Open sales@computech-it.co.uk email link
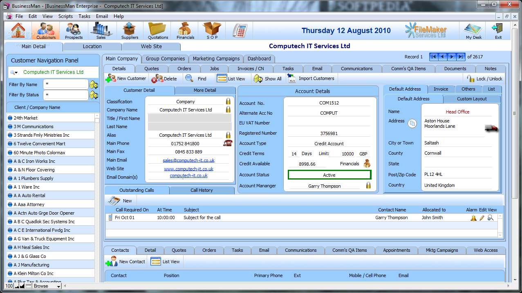Viewport: 522px width, 293px height. [x=188, y=160]
